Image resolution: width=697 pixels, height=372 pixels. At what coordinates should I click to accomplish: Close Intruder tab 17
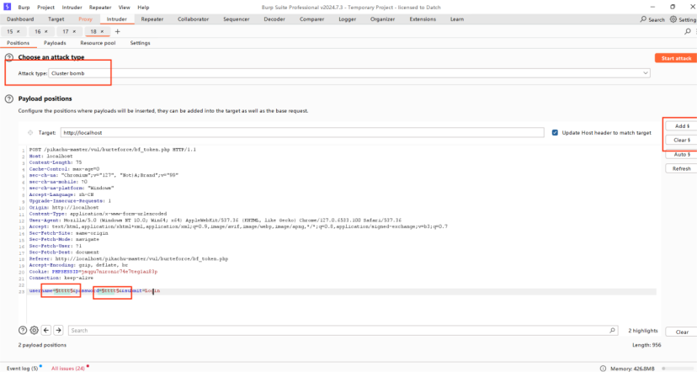(x=74, y=31)
